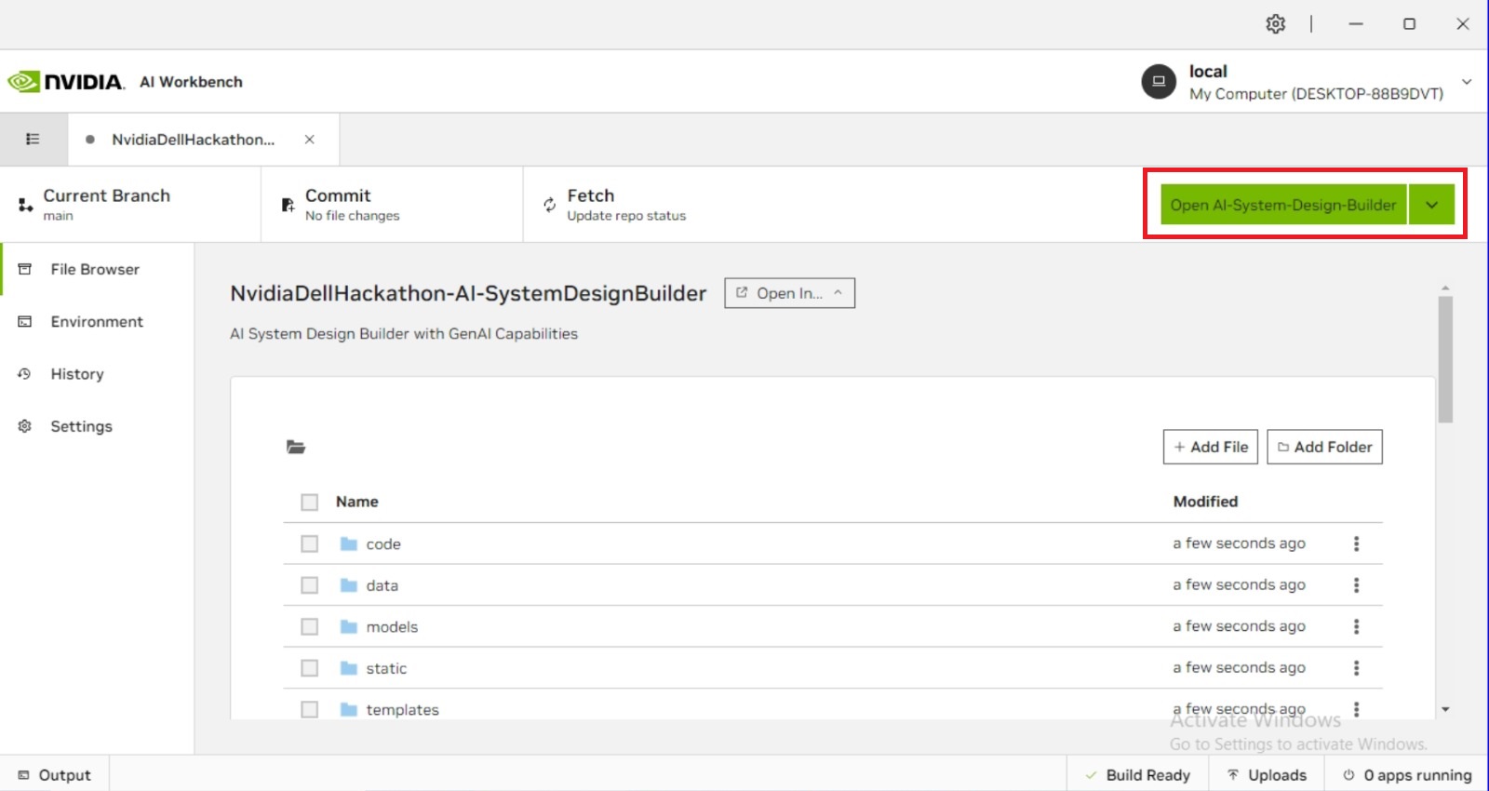Screen dimensions: 1489x791
Task: Click the Add File button
Action: click(x=1211, y=447)
